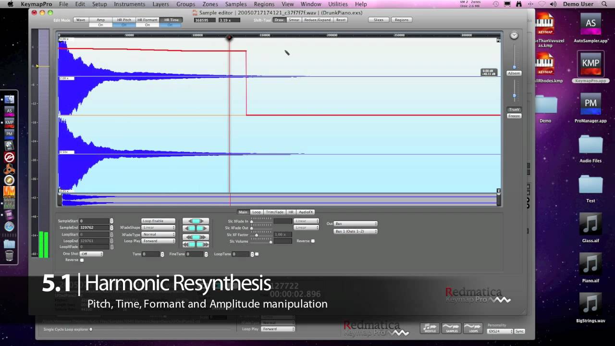Open the Personality EXS24 dropdown
The height and width of the screenshot is (346, 615).
(500, 331)
